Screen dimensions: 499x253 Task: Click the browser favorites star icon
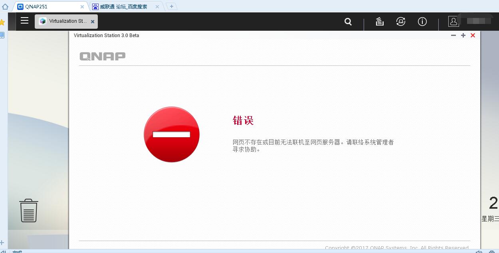[x=2, y=22]
